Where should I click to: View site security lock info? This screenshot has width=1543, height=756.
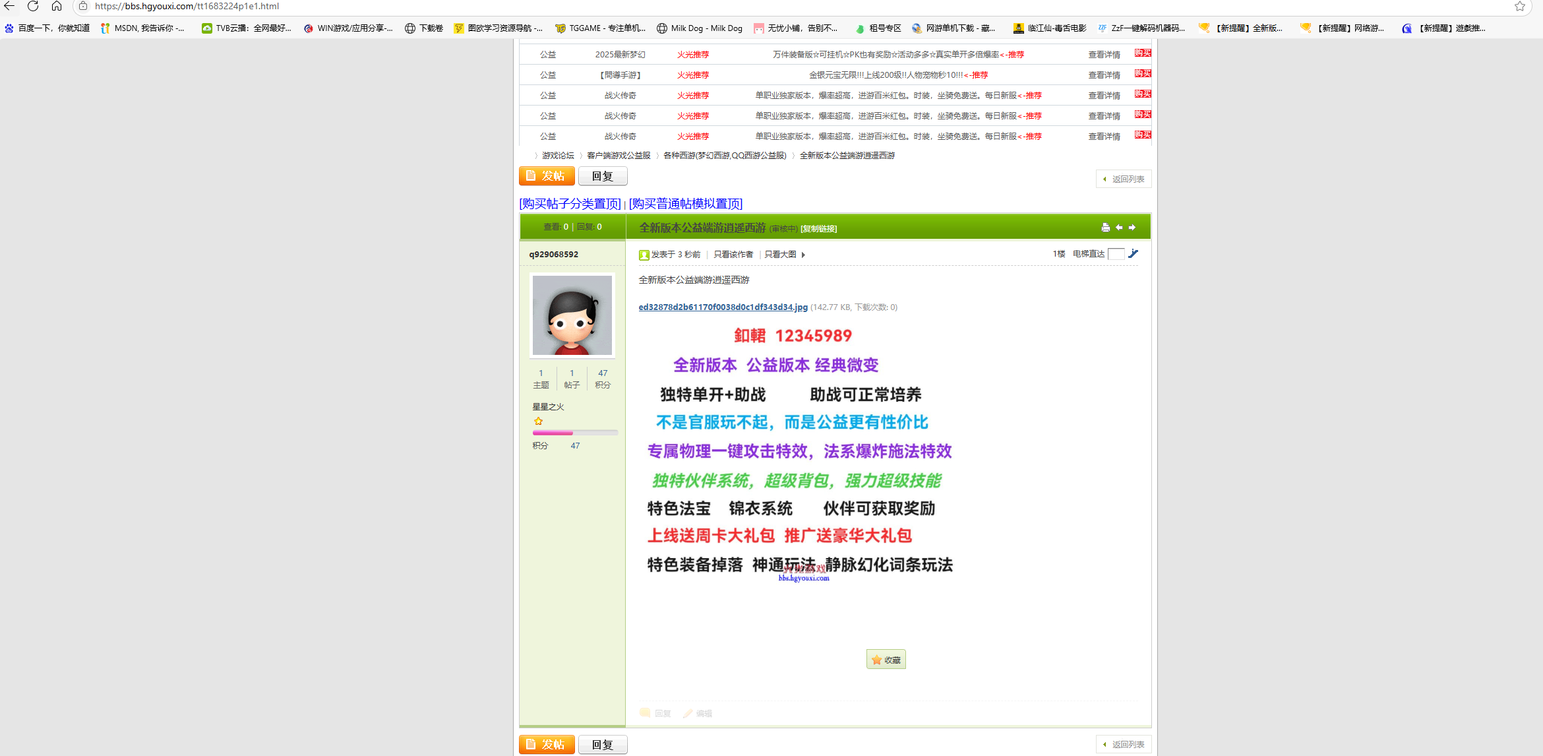(x=83, y=6)
